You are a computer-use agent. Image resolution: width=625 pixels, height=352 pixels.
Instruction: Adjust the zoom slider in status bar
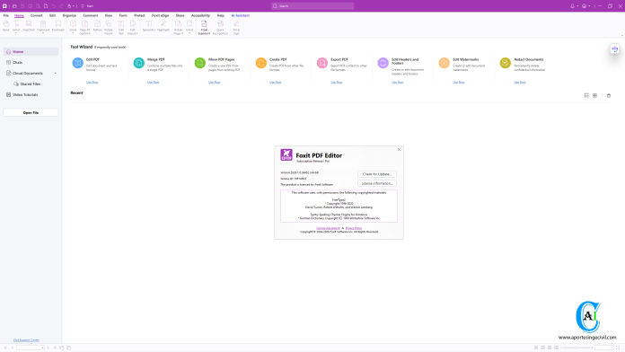coord(577,348)
